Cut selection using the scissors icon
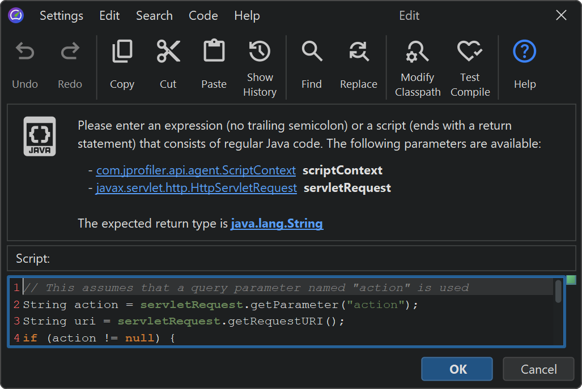Viewport: 582px width, 389px height. click(x=168, y=52)
